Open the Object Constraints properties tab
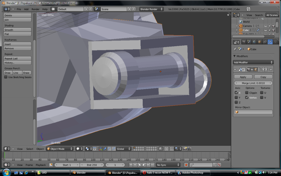The width and height of the screenshot is (281, 176). coord(265,42)
